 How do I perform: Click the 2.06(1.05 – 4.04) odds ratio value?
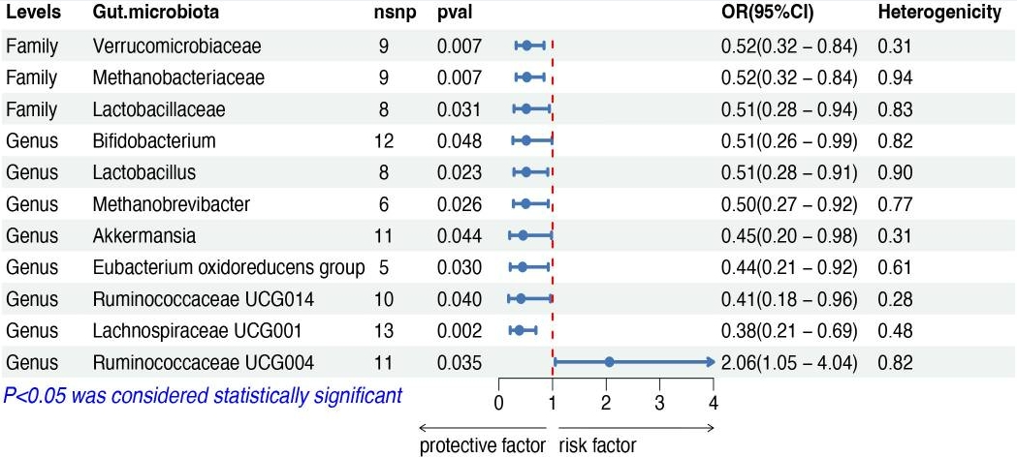click(x=789, y=363)
